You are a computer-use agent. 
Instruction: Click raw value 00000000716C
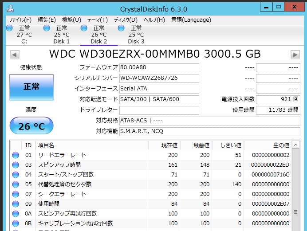[270, 175]
